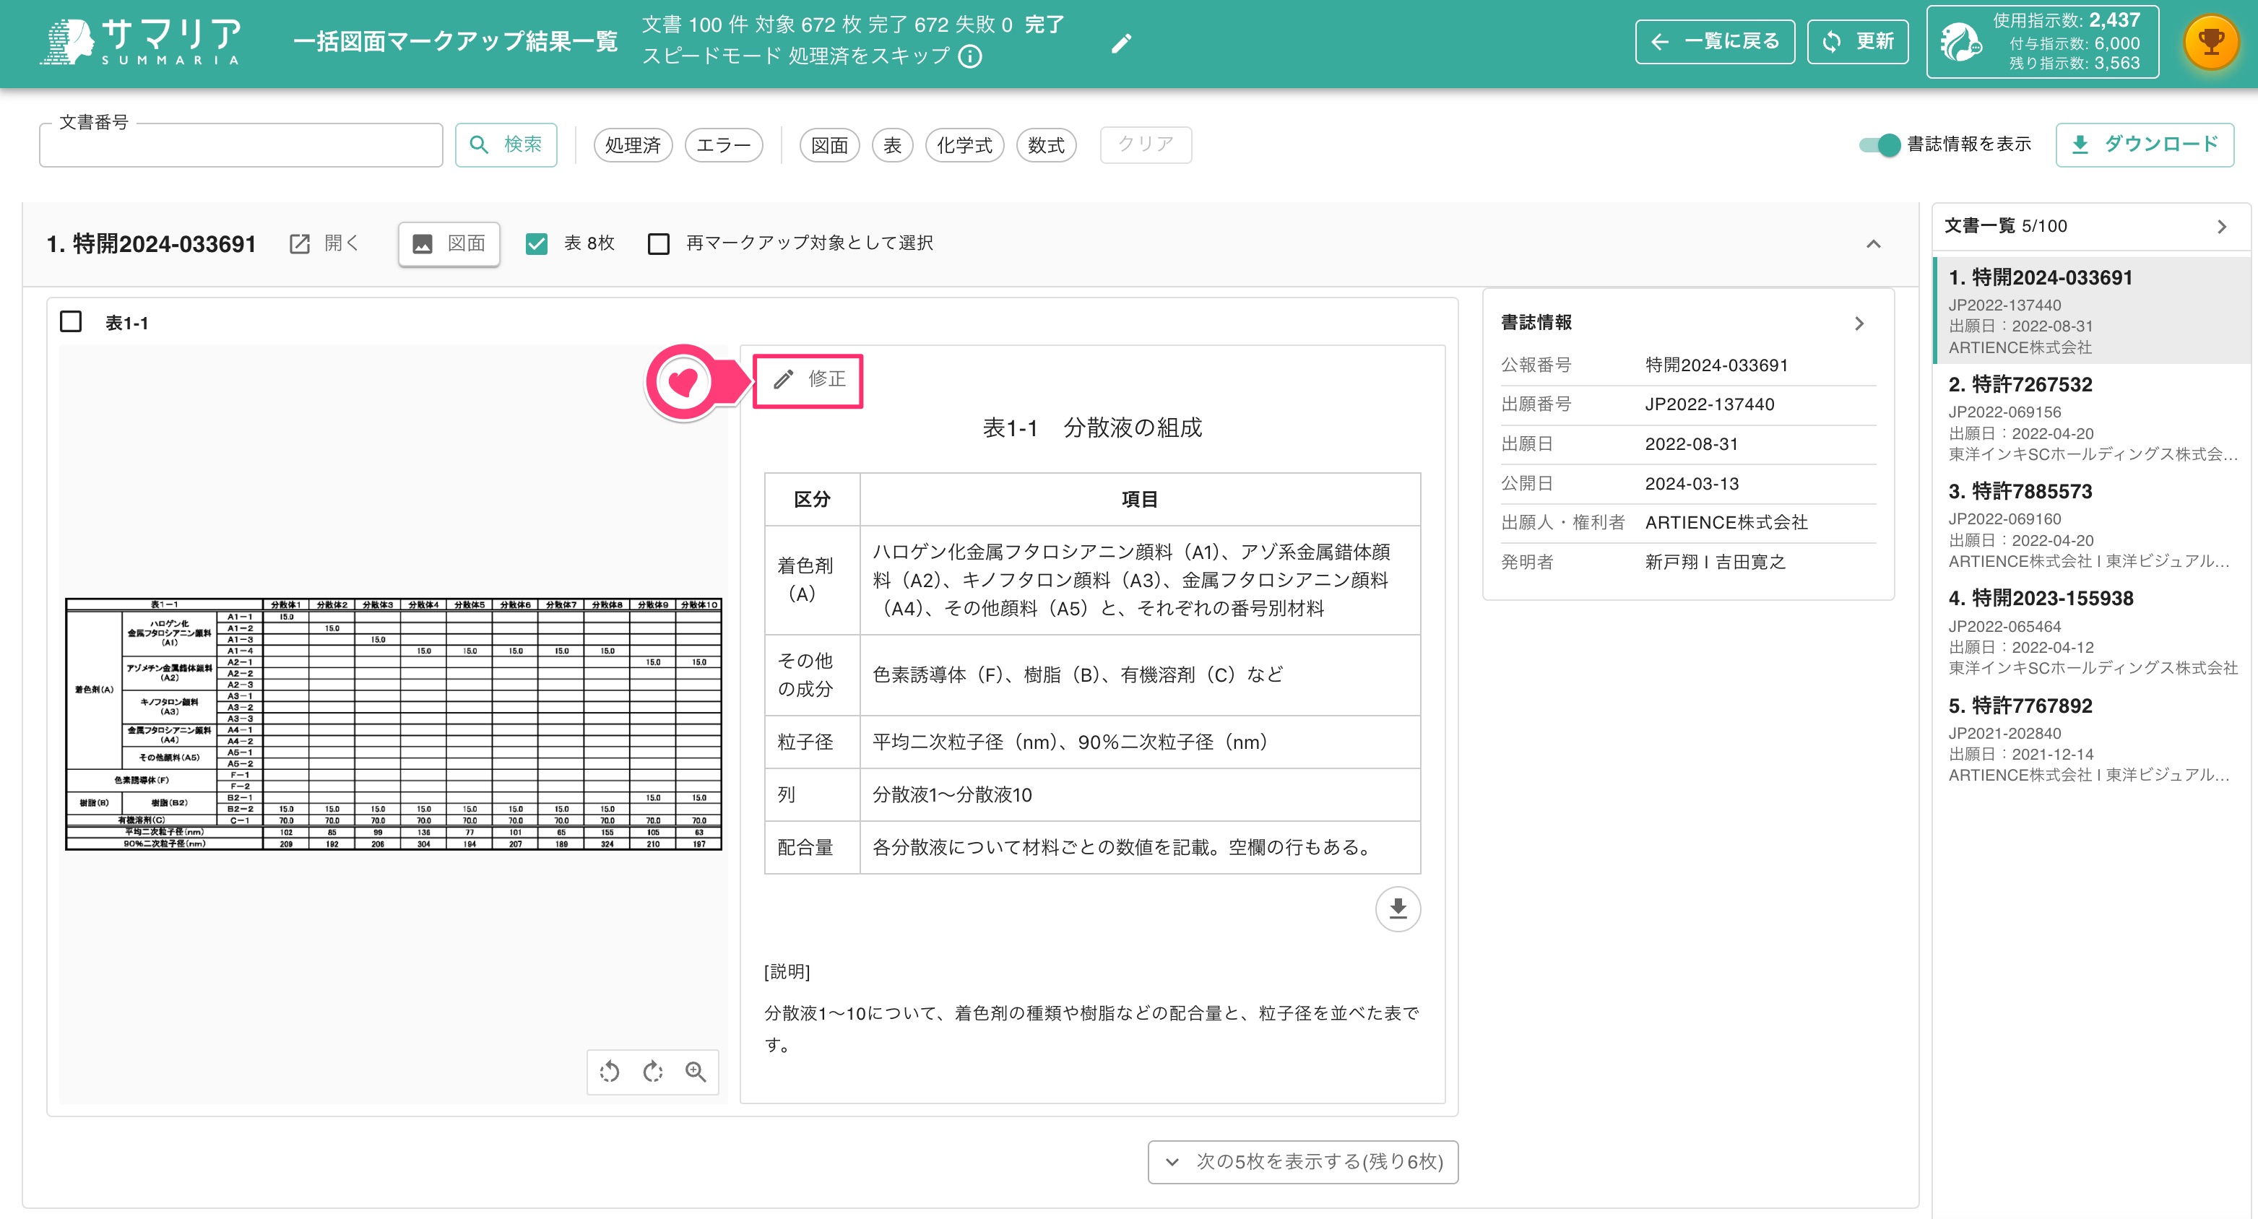Viewport: 2258px width, 1219px height.
Task: Filter by エラー chip
Action: point(723,145)
